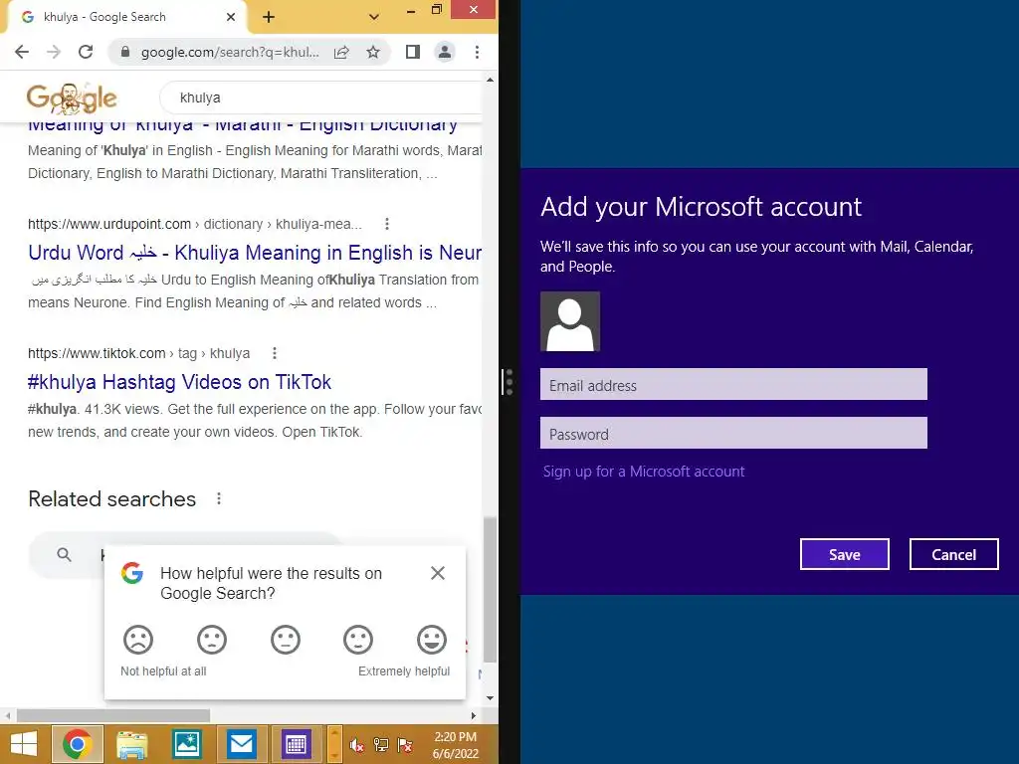Click the Google doodle logo
The width and height of the screenshot is (1019, 764).
pyautogui.click(x=72, y=98)
